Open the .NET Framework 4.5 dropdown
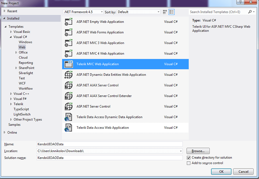Viewport: 259px width, 179px height. 83,12
